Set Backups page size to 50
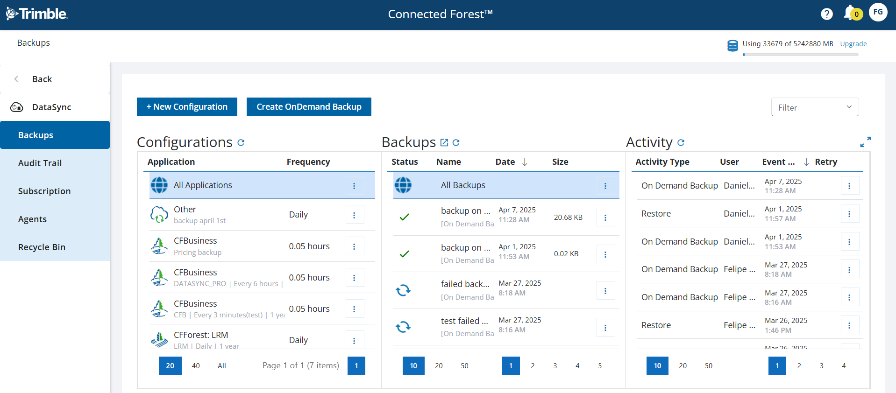 (464, 366)
